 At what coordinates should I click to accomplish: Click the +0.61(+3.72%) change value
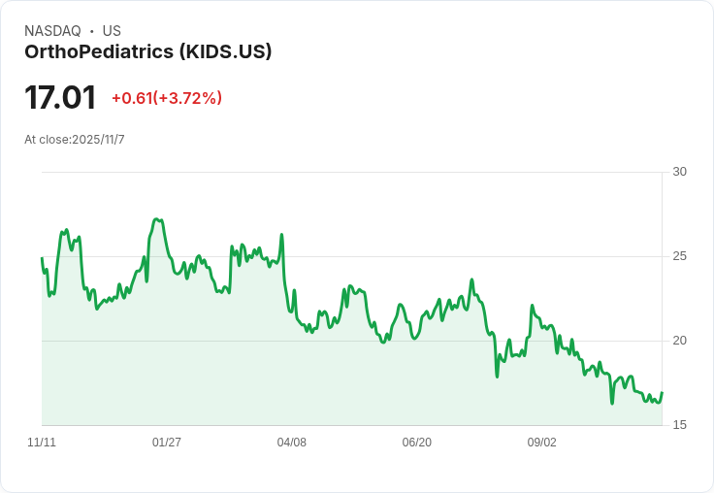pos(167,98)
